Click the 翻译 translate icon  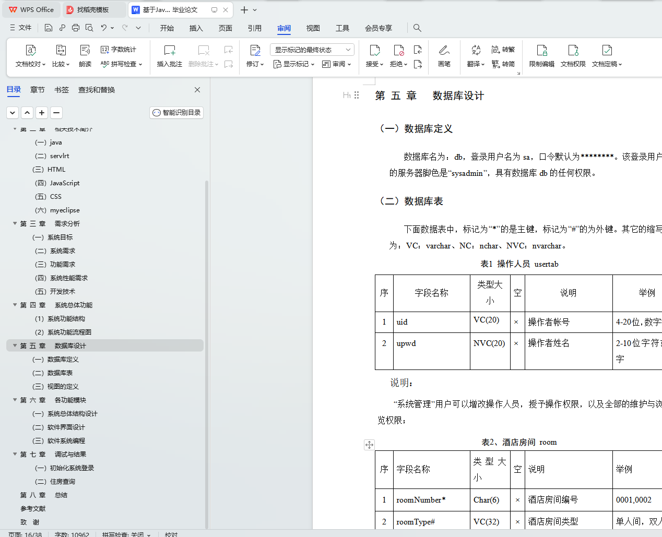click(x=476, y=50)
